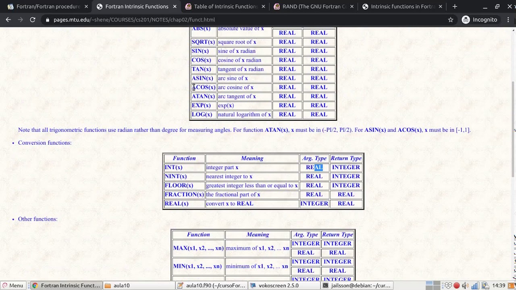Screen dimensions: 516x290
Task: Click the FRACTION(x) function cell
Action: pos(184,195)
